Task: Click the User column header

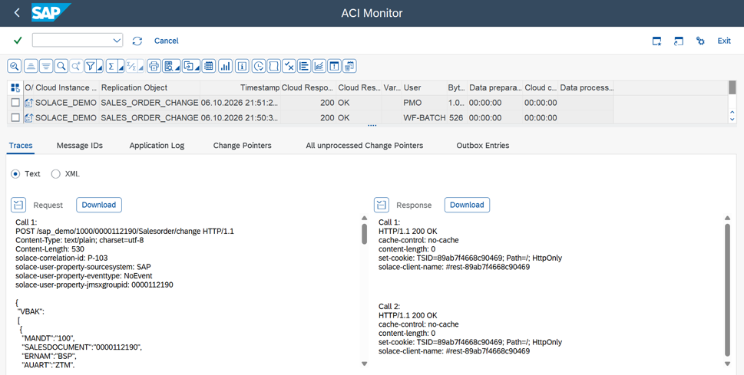Action: click(424, 87)
